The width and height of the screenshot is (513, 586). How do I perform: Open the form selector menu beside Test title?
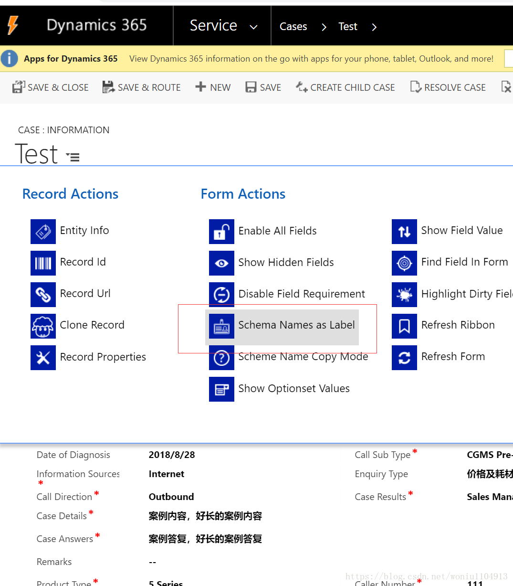(73, 157)
